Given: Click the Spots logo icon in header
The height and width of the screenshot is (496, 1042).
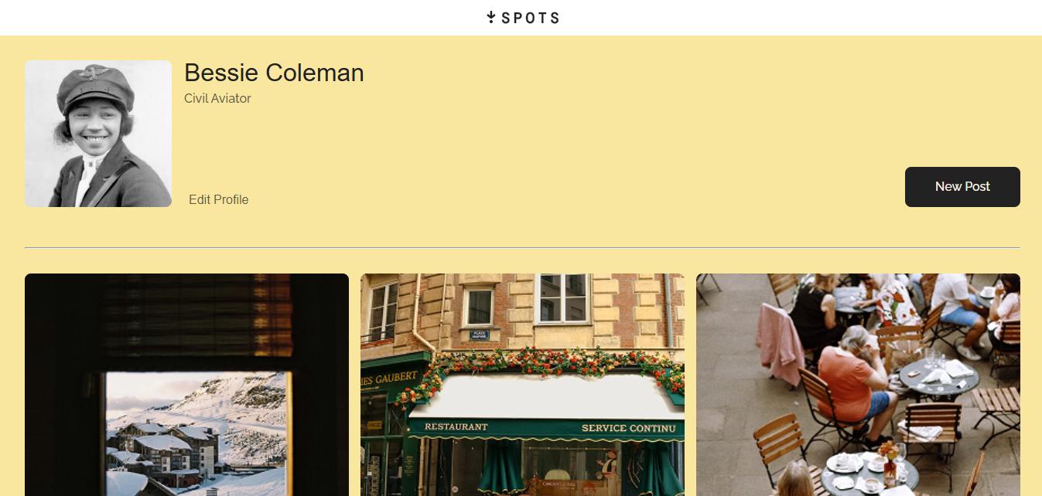Looking at the screenshot, I should pos(490,17).
